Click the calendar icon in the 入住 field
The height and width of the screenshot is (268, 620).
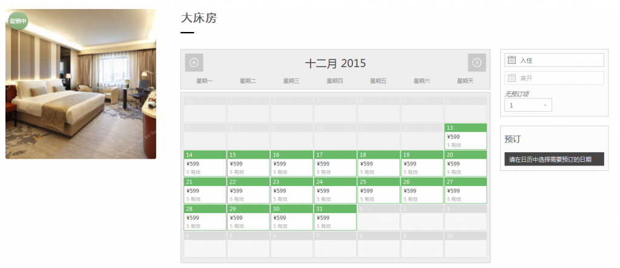click(x=512, y=60)
